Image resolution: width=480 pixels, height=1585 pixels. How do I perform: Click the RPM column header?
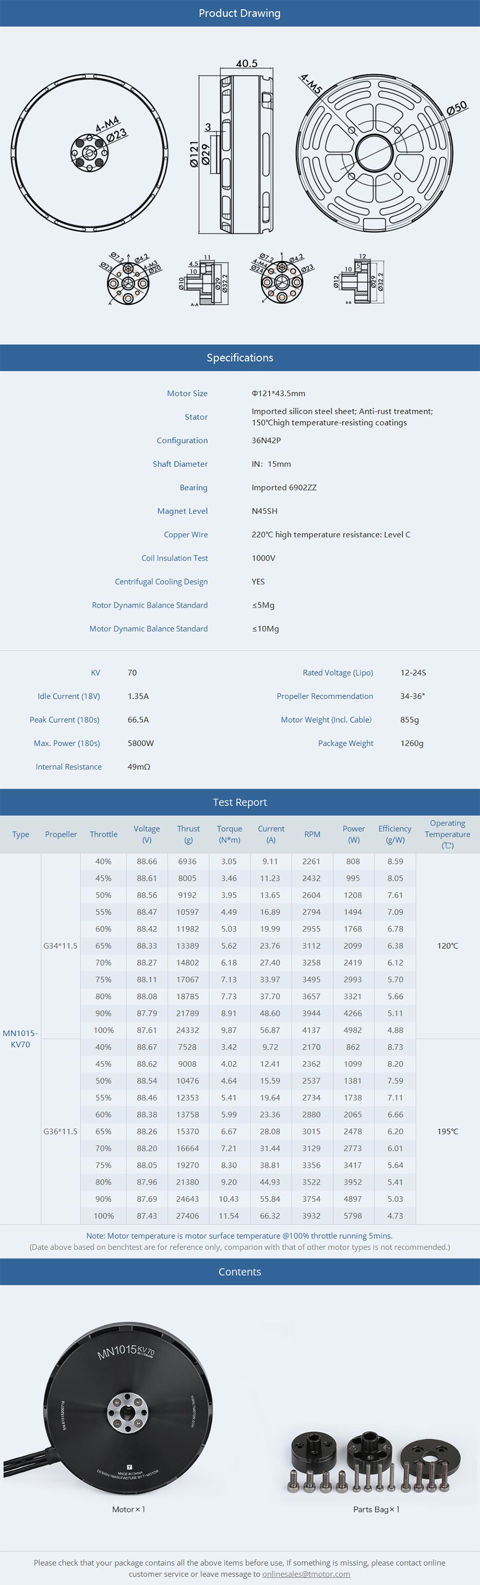312,834
